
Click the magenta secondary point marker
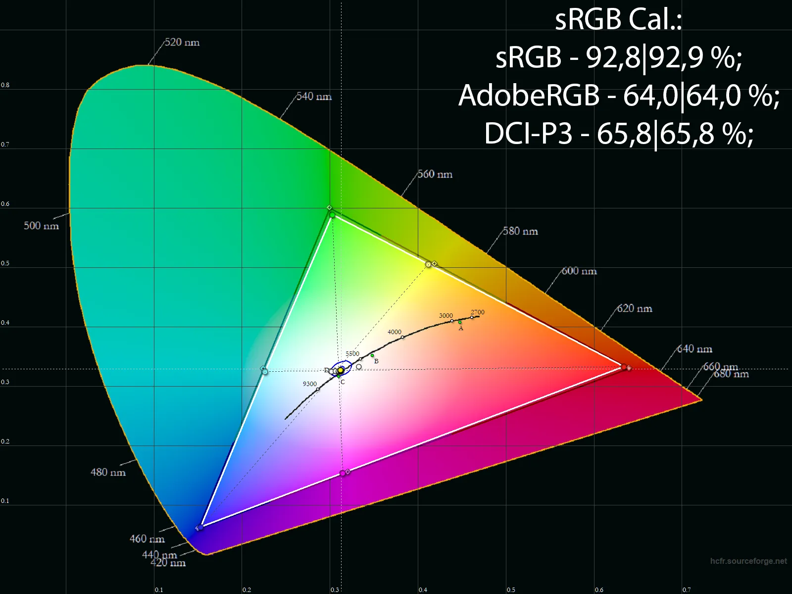[343, 473]
